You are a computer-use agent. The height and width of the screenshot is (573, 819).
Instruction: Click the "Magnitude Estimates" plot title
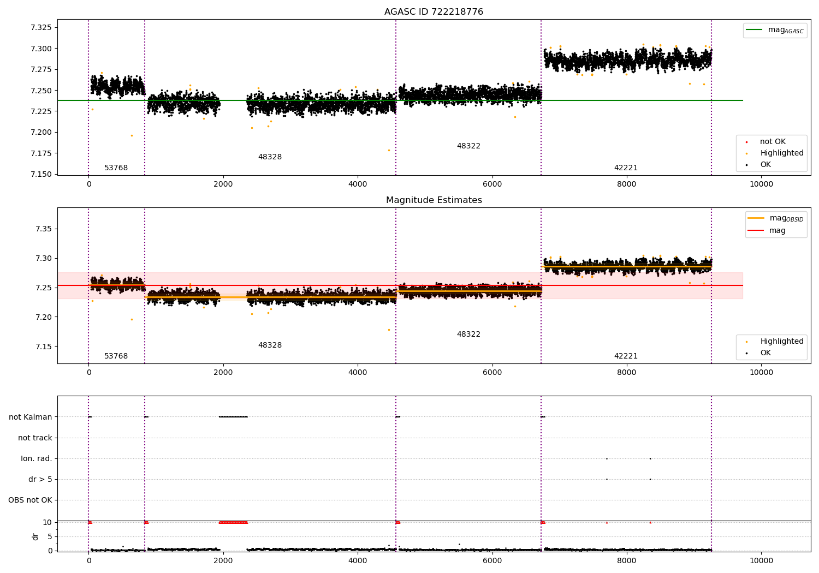point(434,200)
